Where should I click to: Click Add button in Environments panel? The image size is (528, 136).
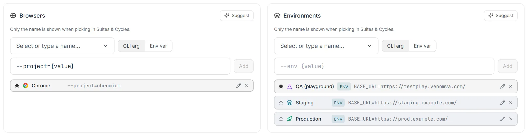click(508, 66)
